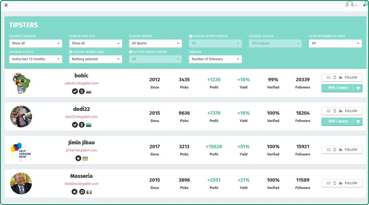The width and height of the screenshot is (369, 205).
Task: Click Masseria's Romanian flag icon
Action: click(x=89, y=192)
